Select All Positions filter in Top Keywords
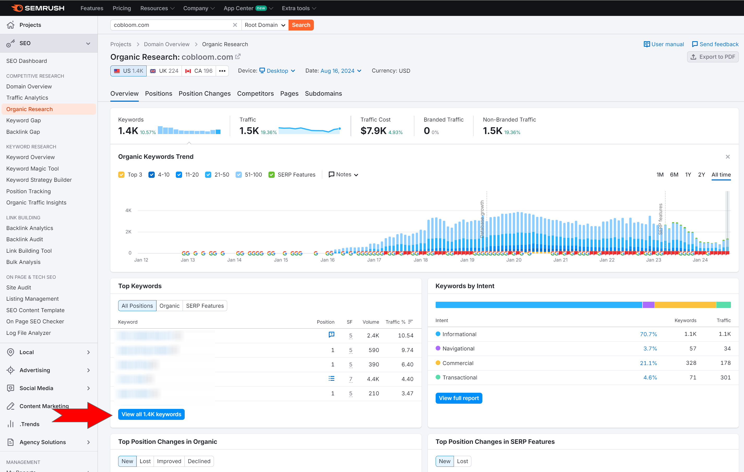The image size is (744, 472). [137, 306]
